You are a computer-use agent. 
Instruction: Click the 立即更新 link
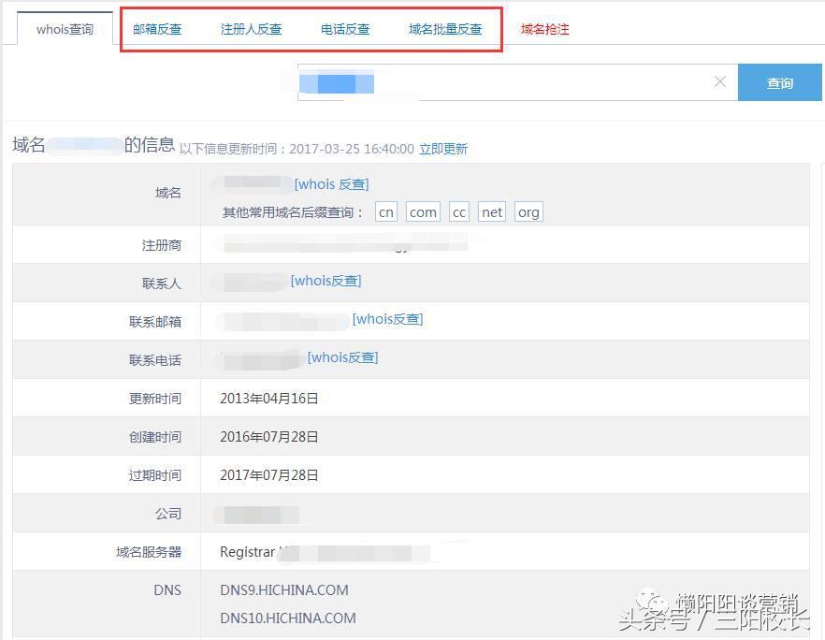click(442, 149)
